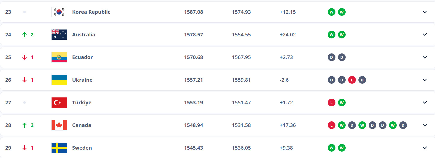Screen dimensions: 435x158
Task: Expand the Australia row details
Action: tap(425, 35)
